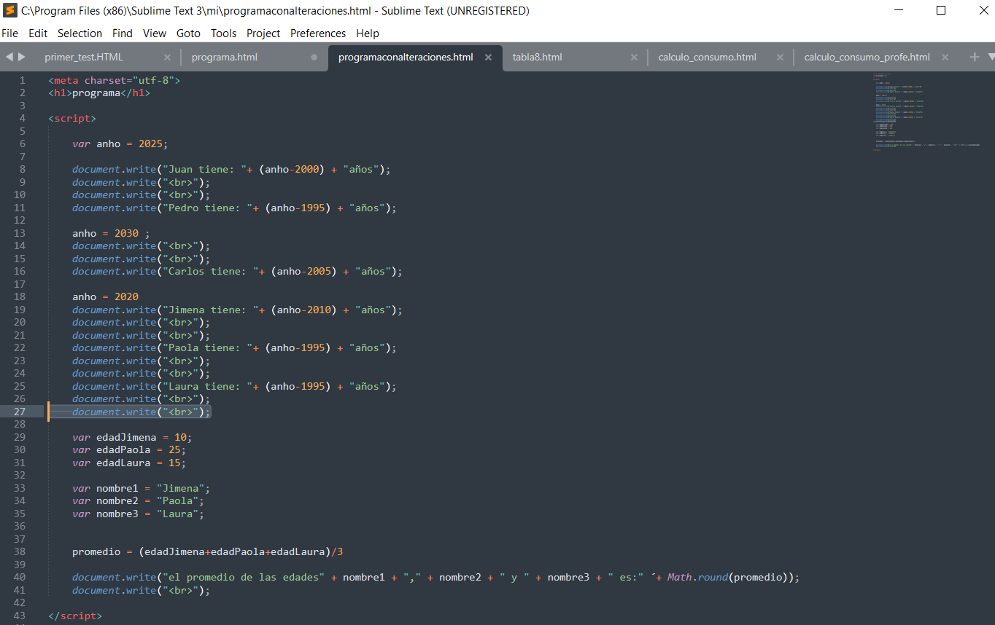Add a new tab with plus icon
The image size is (995, 625).
click(x=975, y=57)
